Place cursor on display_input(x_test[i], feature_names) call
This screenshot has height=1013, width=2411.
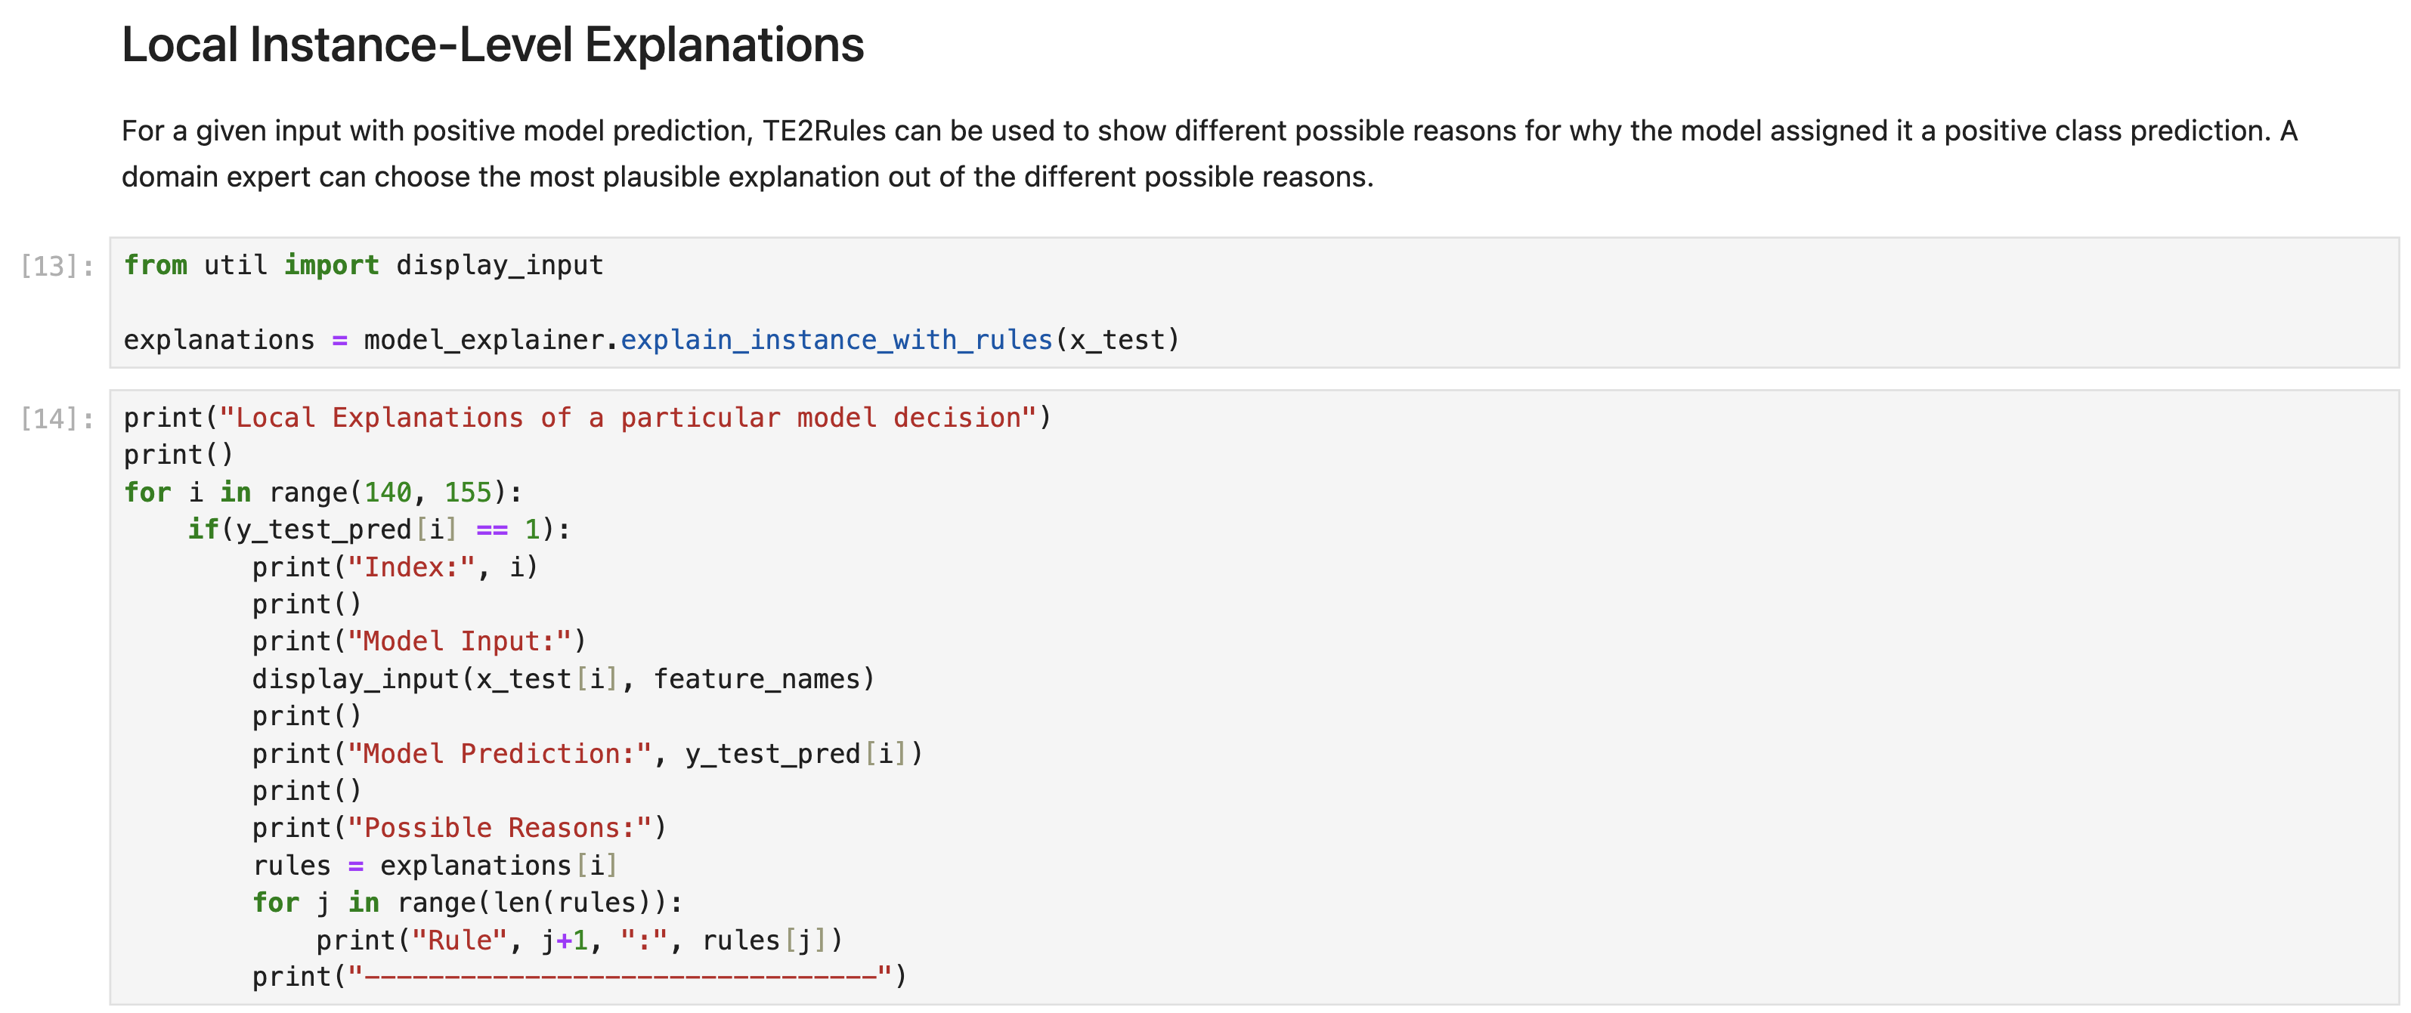(562, 679)
